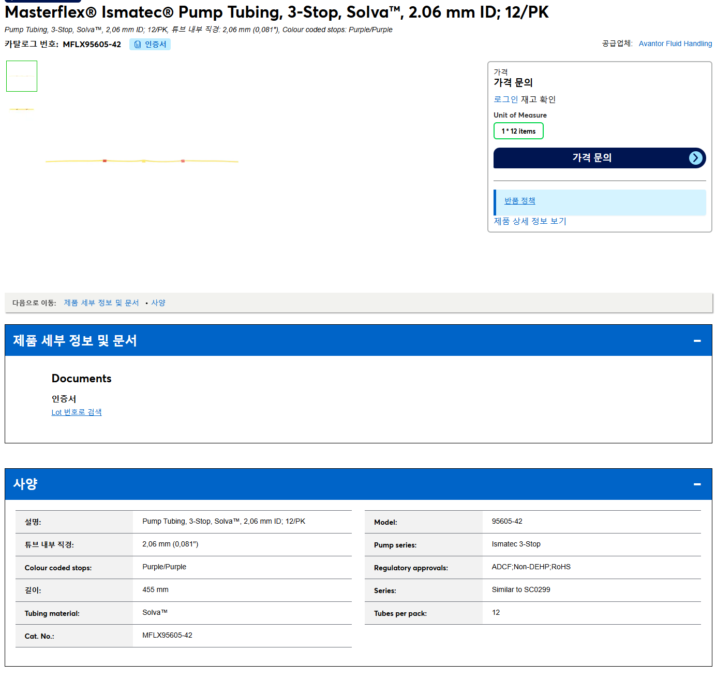Select the 1 * 12 items unit option

click(x=518, y=131)
